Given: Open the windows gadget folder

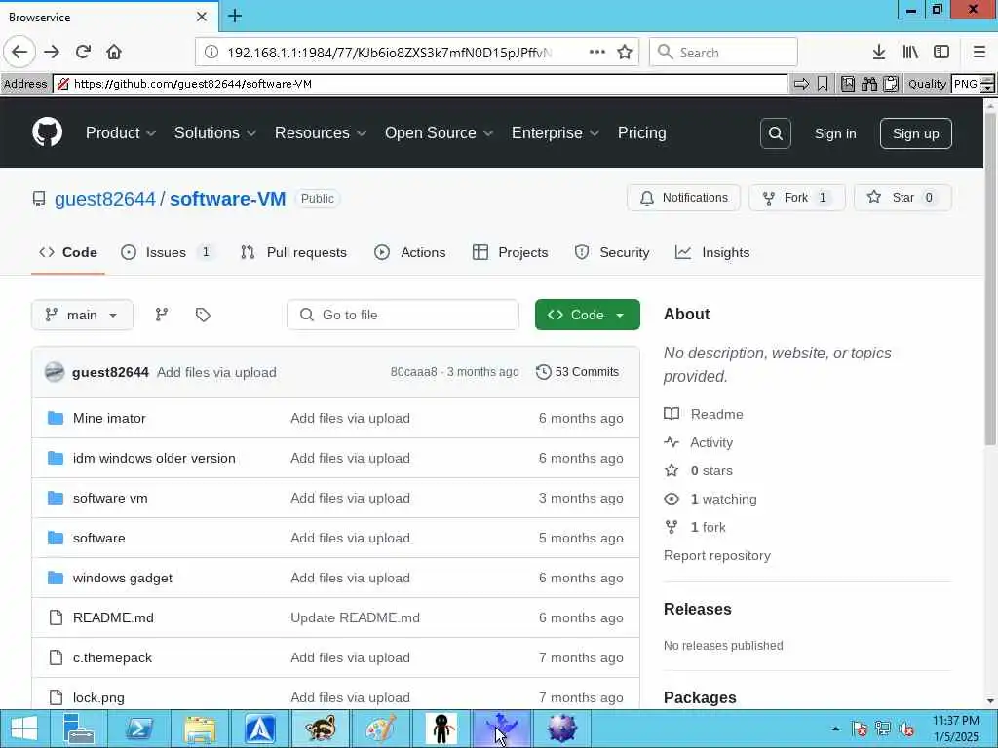Looking at the screenshot, I should (122, 578).
